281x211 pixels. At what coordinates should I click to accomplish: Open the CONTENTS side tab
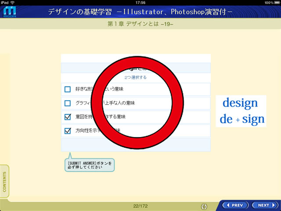[x=4, y=182]
